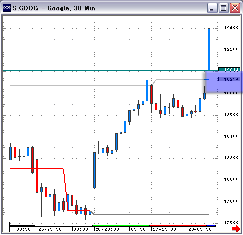The width and height of the screenshot is (243, 235).
Task: Click the 26-23:30 time axis label
Action: (x=107, y=229)
